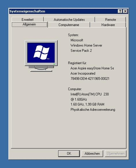The height and width of the screenshot is (168, 136).
Task: Click the Windows monitor logo image
Action: point(41,56)
